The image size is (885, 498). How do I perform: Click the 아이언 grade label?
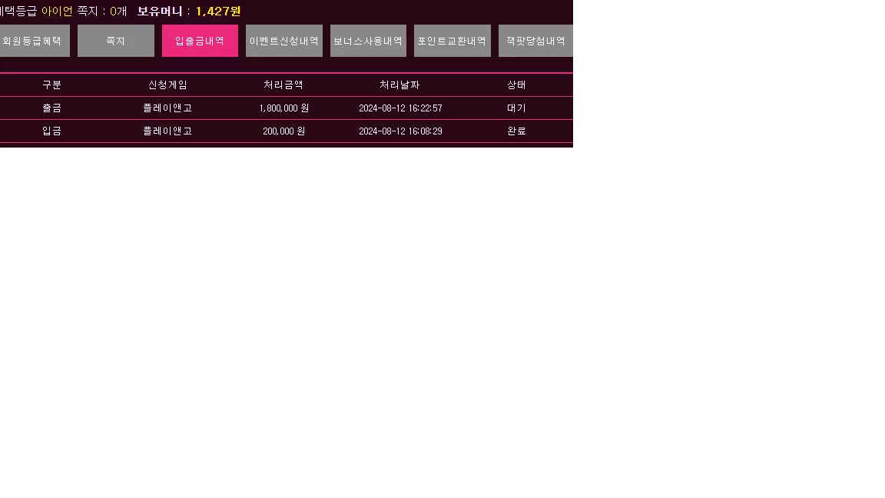[x=57, y=11]
